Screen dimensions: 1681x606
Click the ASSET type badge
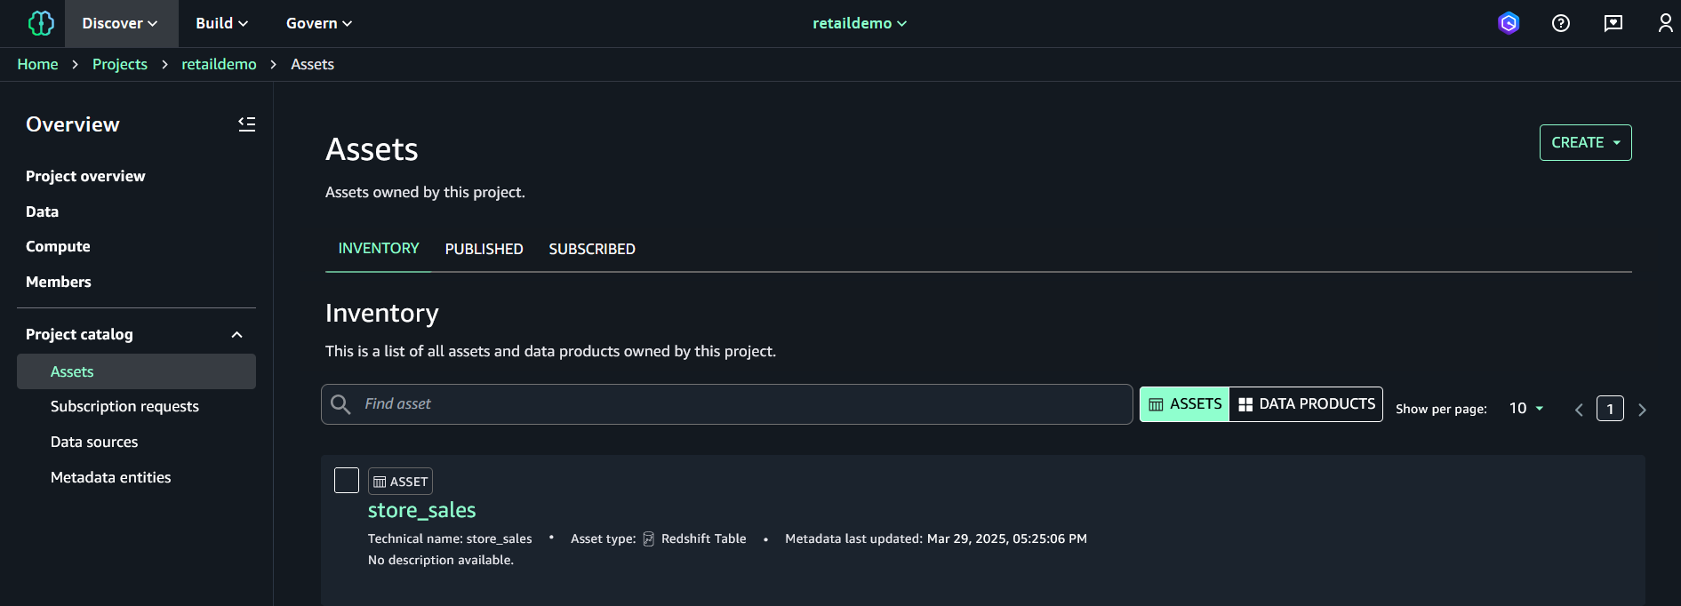400,482
